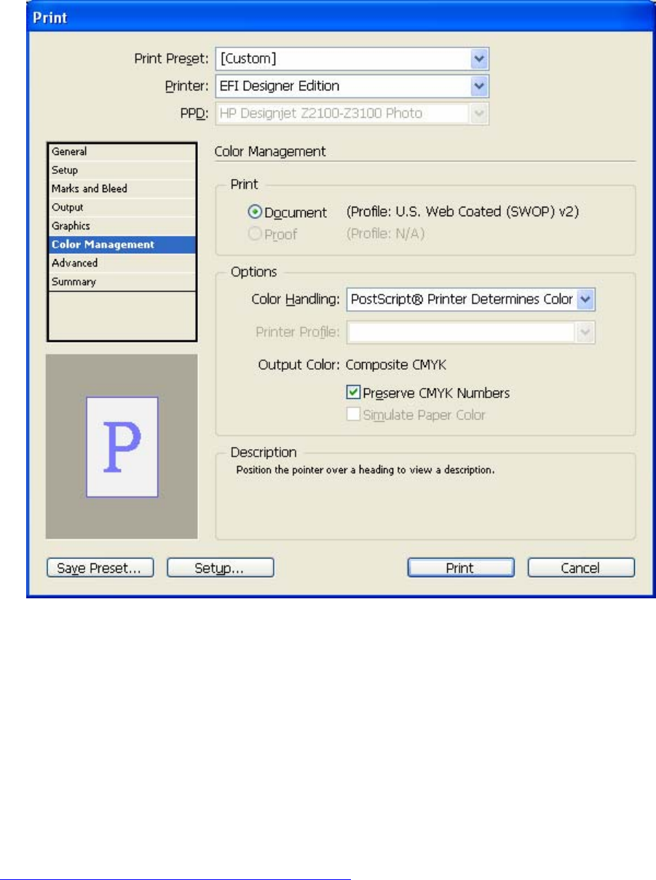Expand the Color Handling dropdown
The height and width of the screenshot is (880, 656).
[x=586, y=299]
